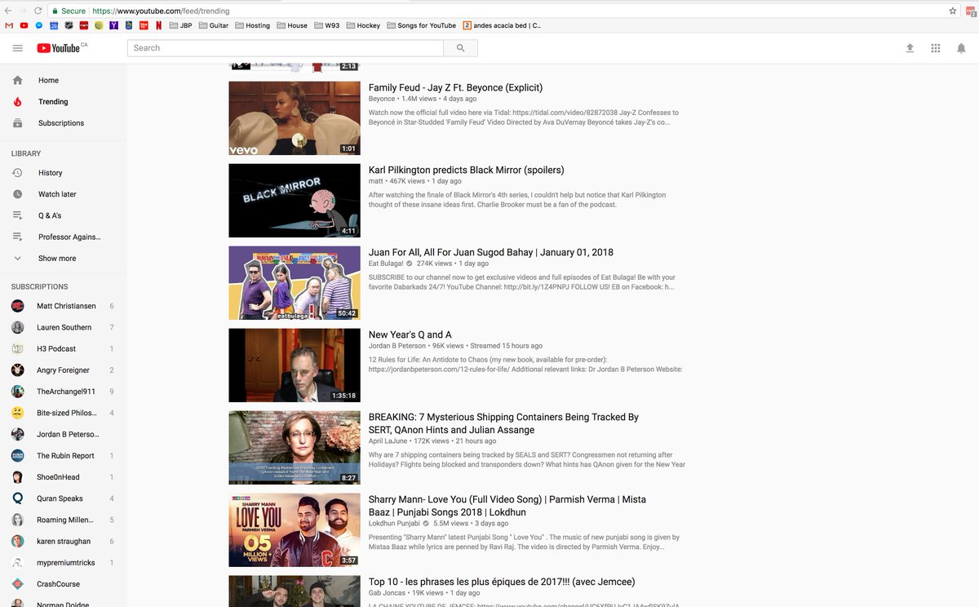Play the Black Mirror video thumbnail

point(295,201)
